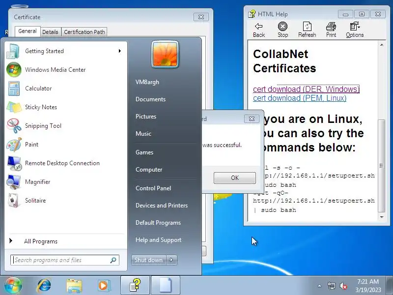Print the HTML Help page

click(331, 30)
